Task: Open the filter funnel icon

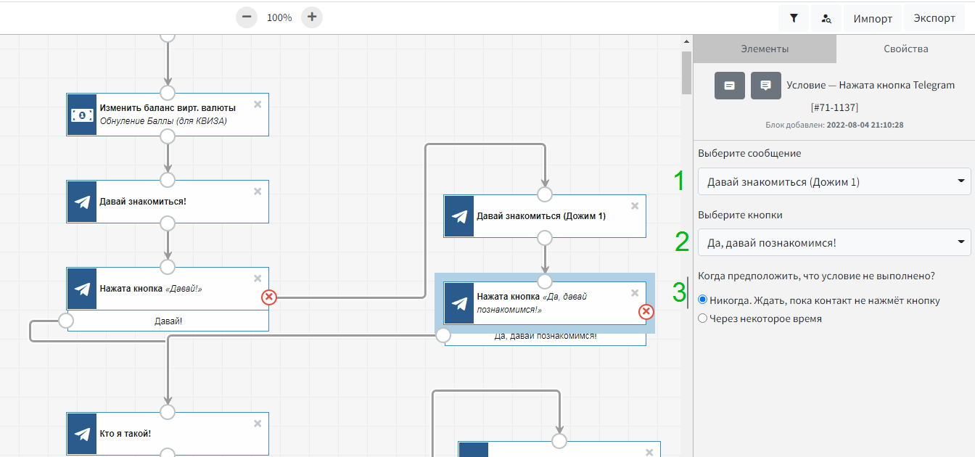Action: 794,18
